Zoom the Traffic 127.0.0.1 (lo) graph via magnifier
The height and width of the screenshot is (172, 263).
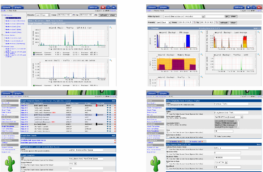click(x=111, y=27)
